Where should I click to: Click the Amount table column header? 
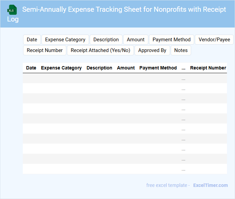click(x=126, y=68)
